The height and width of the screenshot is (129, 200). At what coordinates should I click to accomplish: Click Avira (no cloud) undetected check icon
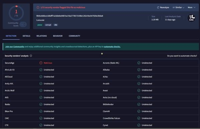139,97
